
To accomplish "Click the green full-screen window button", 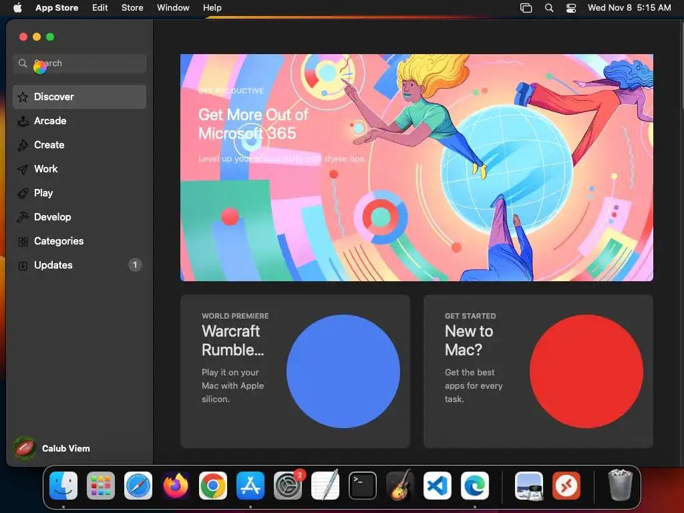I will 50,37.
